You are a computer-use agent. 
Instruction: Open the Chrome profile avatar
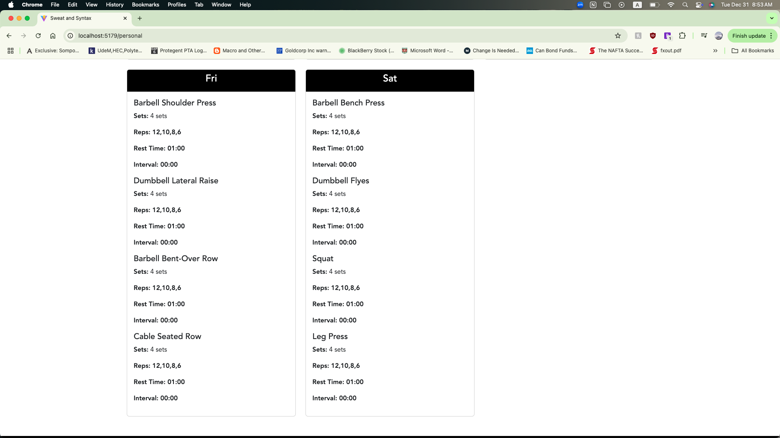[719, 36]
